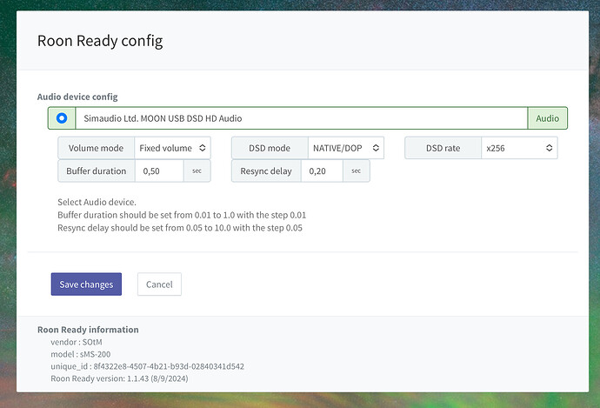The height and width of the screenshot is (408, 600).
Task: Select the Simaudio MOON USB device radio button
Action: pyautogui.click(x=62, y=118)
